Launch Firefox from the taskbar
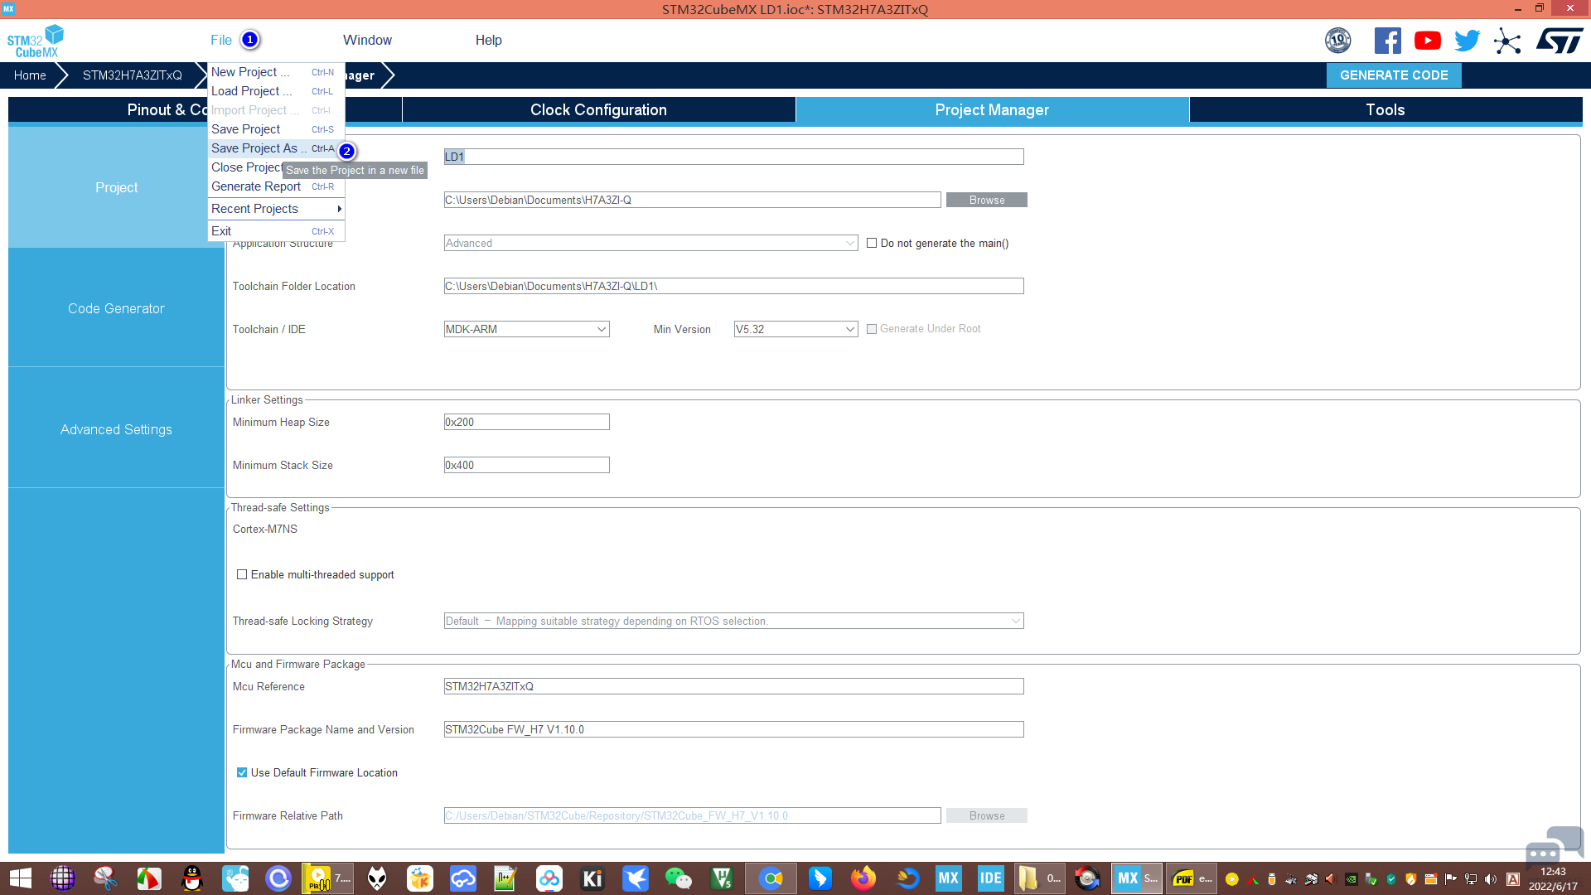 click(863, 878)
